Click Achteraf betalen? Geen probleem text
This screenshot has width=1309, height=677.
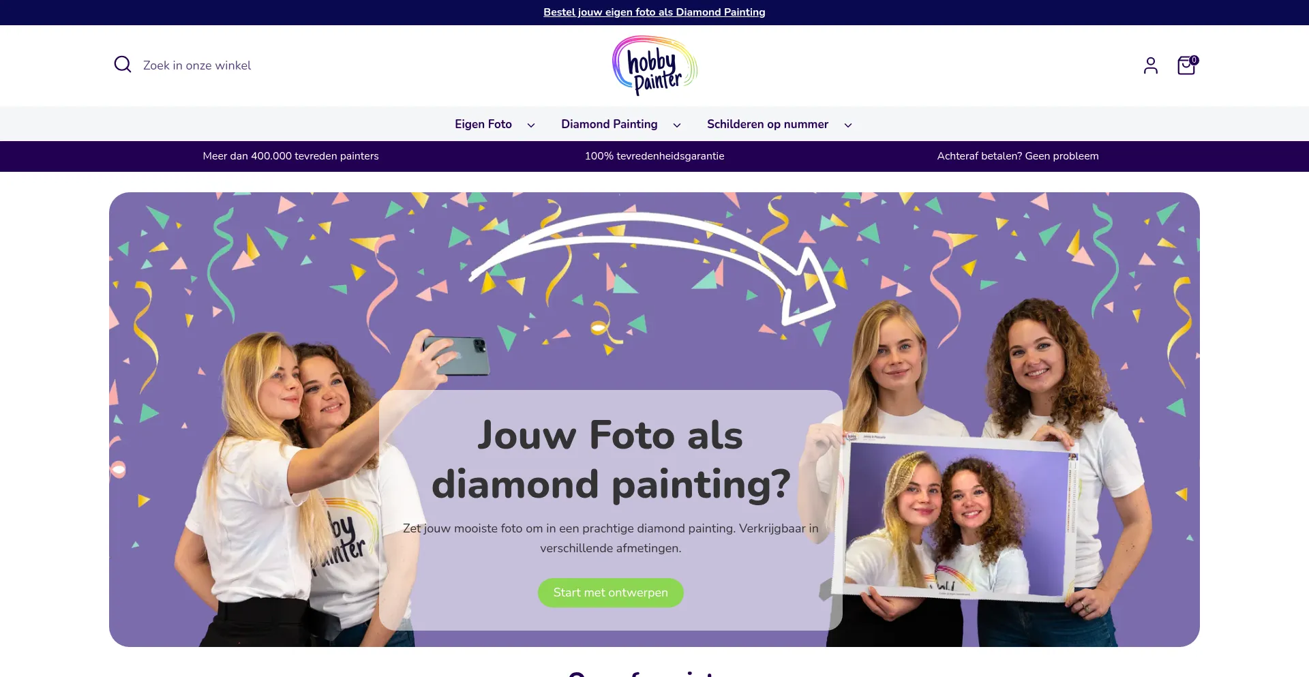point(1018,156)
